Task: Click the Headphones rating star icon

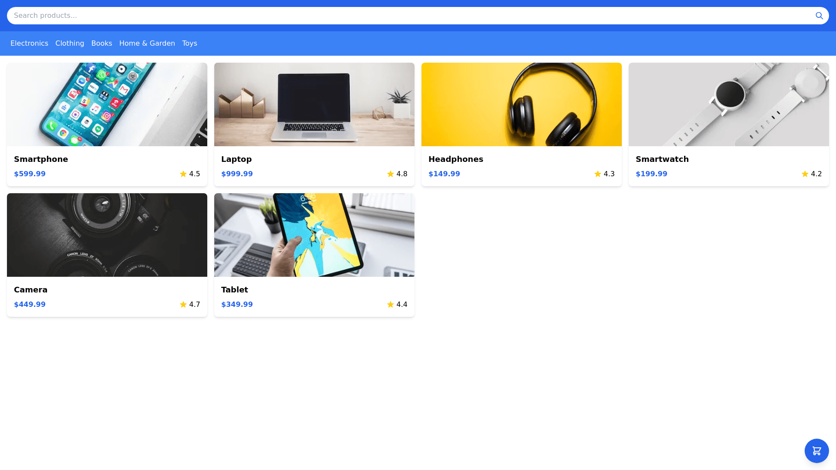Action: pos(598,174)
